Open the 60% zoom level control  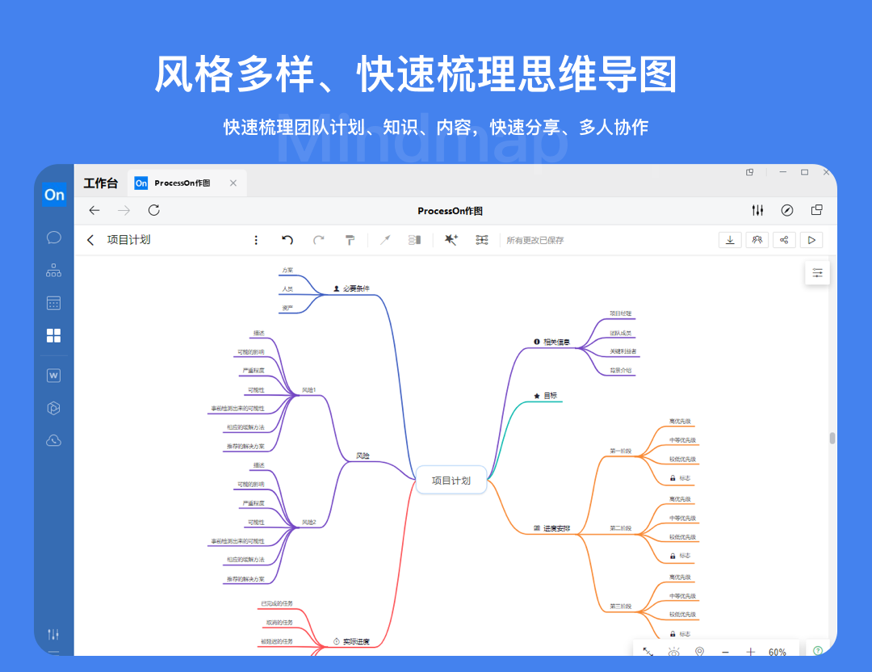point(778,652)
